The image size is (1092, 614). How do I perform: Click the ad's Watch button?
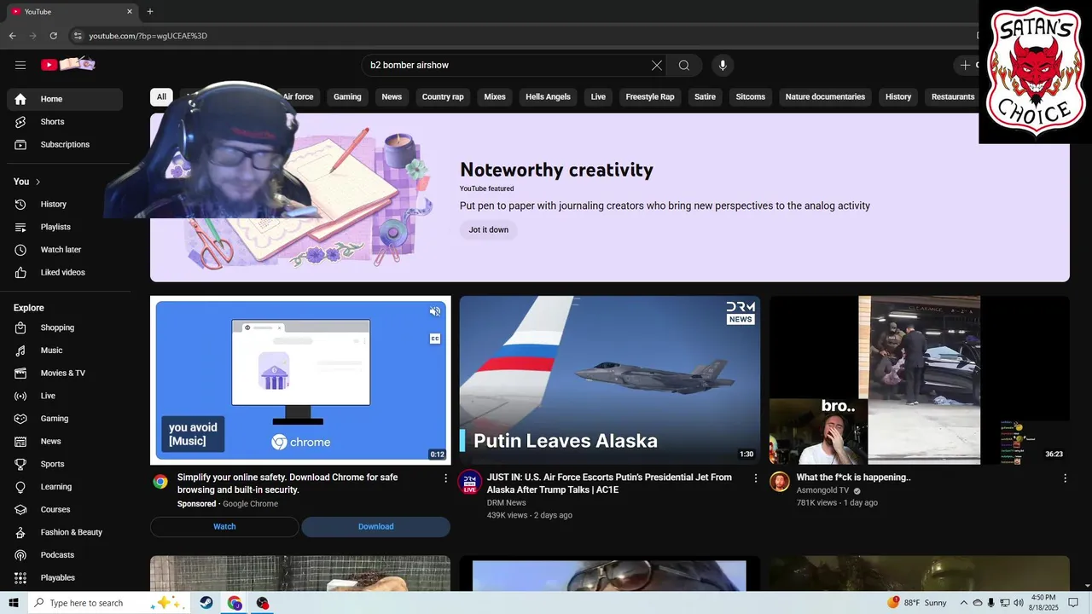[x=224, y=527]
